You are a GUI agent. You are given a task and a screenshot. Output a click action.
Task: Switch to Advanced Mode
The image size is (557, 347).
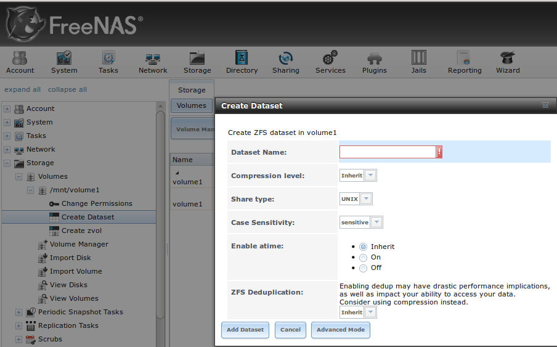coord(341,330)
